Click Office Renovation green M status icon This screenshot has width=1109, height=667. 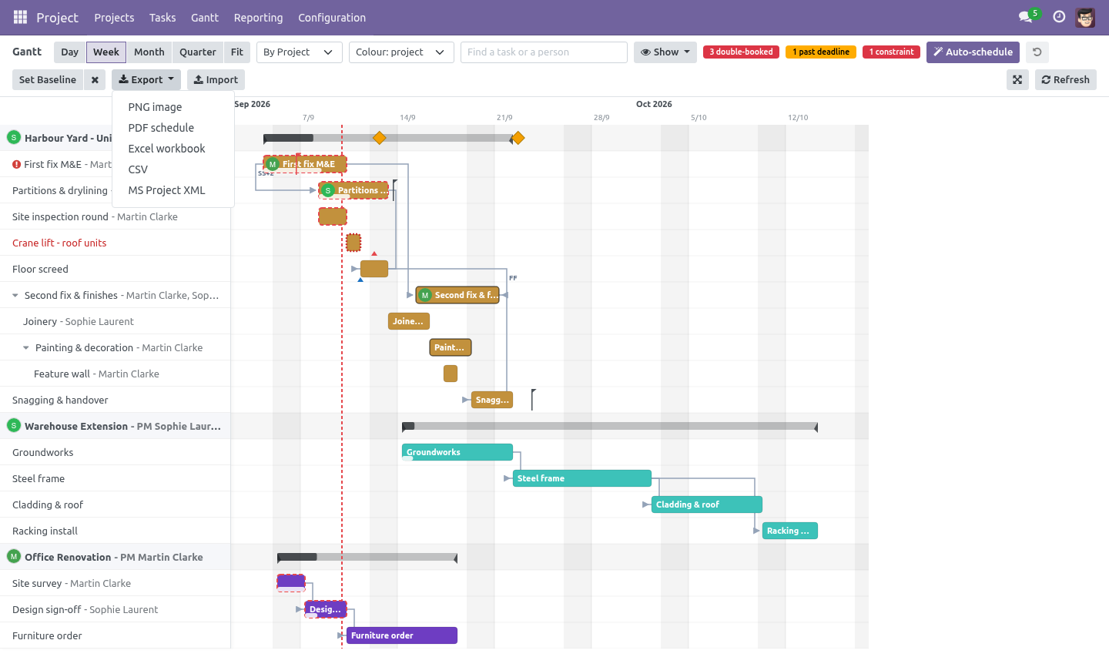[x=14, y=556]
